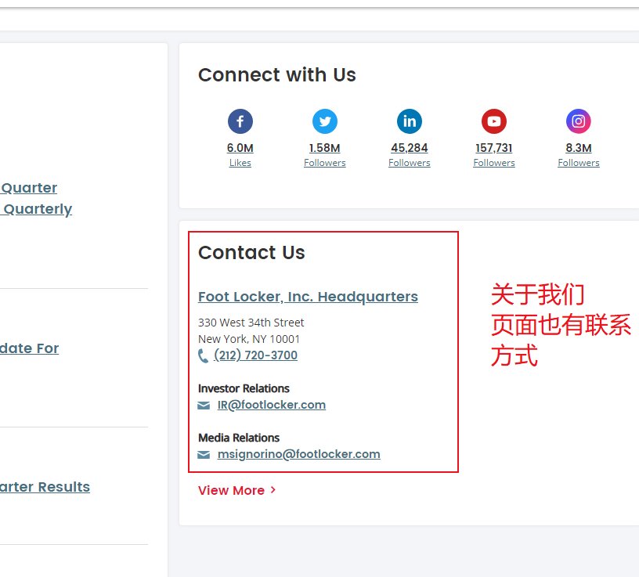Image resolution: width=639 pixels, height=577 pixels.
Task: Click the 8.3M Followers count
Action: [x=578, y=148]
